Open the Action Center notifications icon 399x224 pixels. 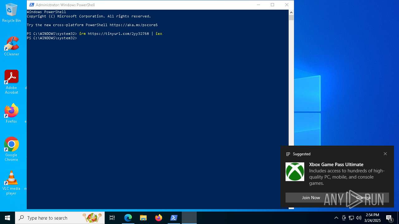389,218
